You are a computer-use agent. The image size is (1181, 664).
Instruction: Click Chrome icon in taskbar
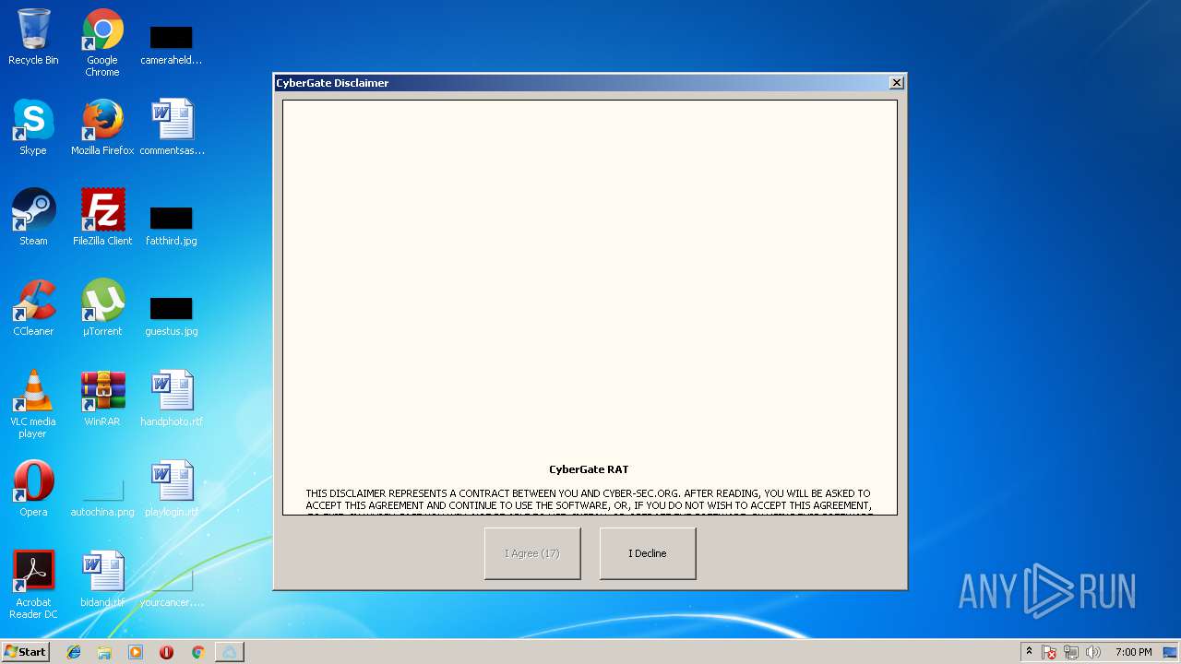point(197,652)
